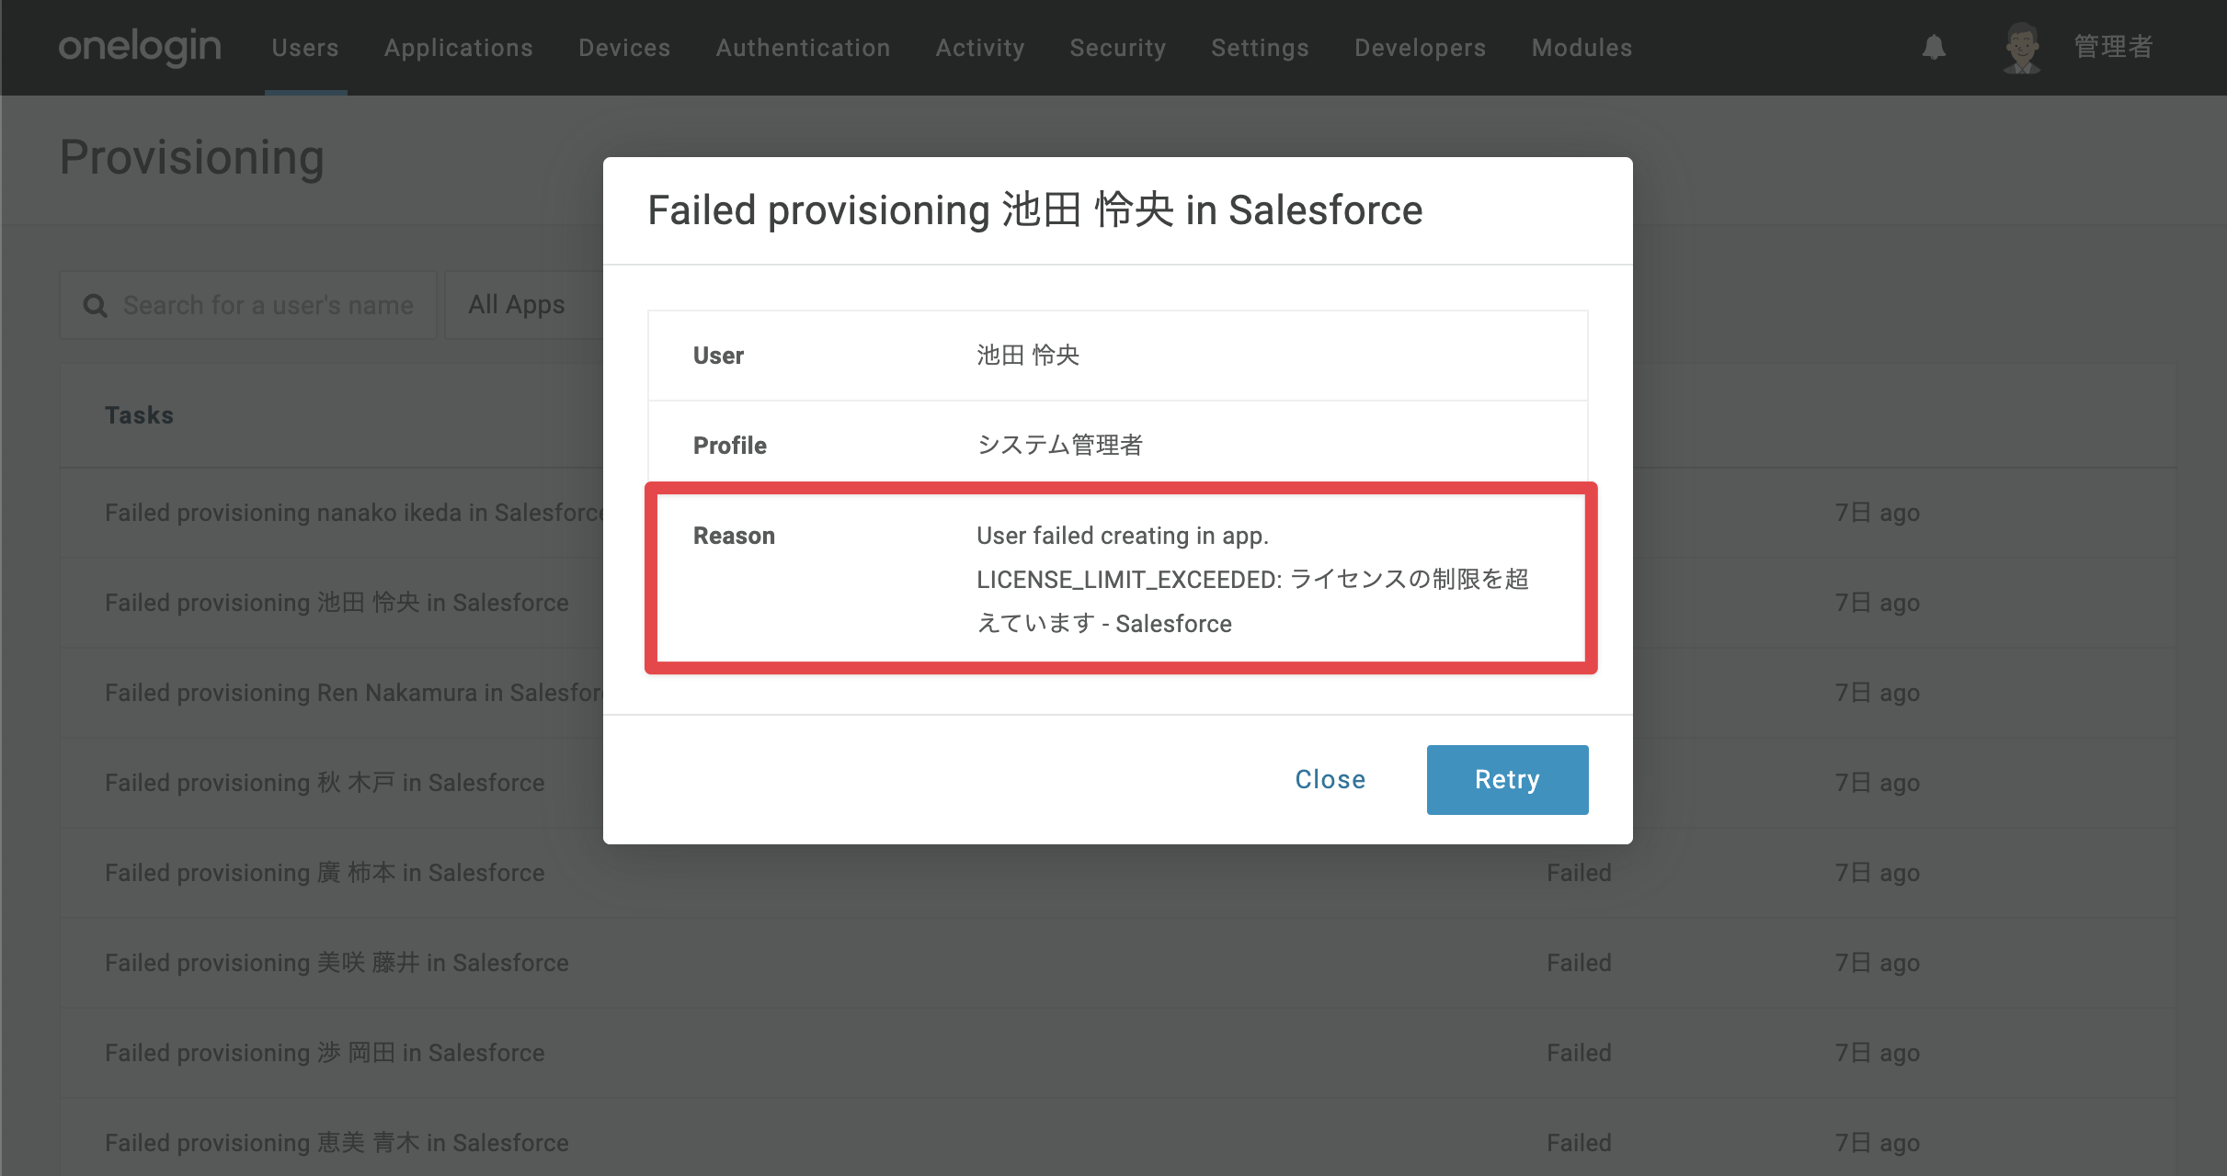Open the Users menu
This screenshot has width=2227, height=1176.
305,48
